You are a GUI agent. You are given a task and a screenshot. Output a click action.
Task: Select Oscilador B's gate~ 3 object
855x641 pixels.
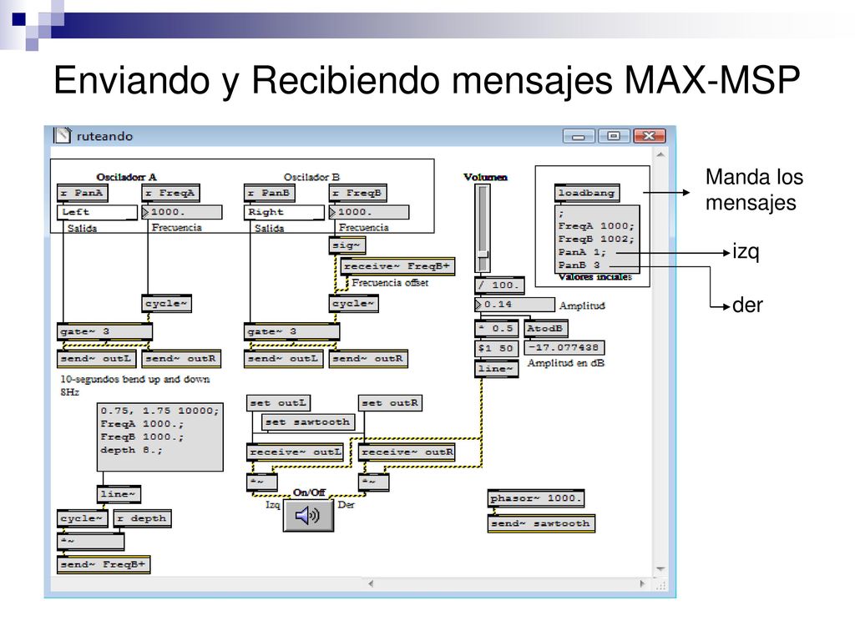(x=291, y=331)
